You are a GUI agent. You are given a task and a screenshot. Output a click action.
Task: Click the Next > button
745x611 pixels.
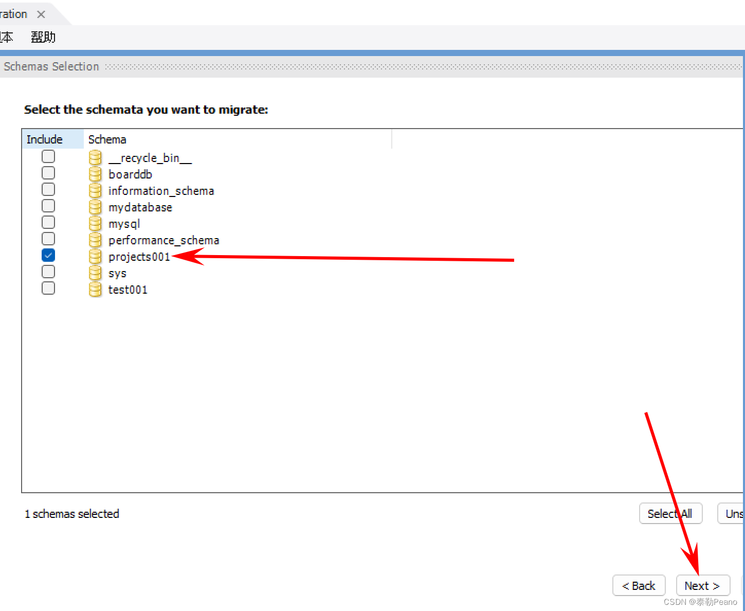[x=703, y=586]
